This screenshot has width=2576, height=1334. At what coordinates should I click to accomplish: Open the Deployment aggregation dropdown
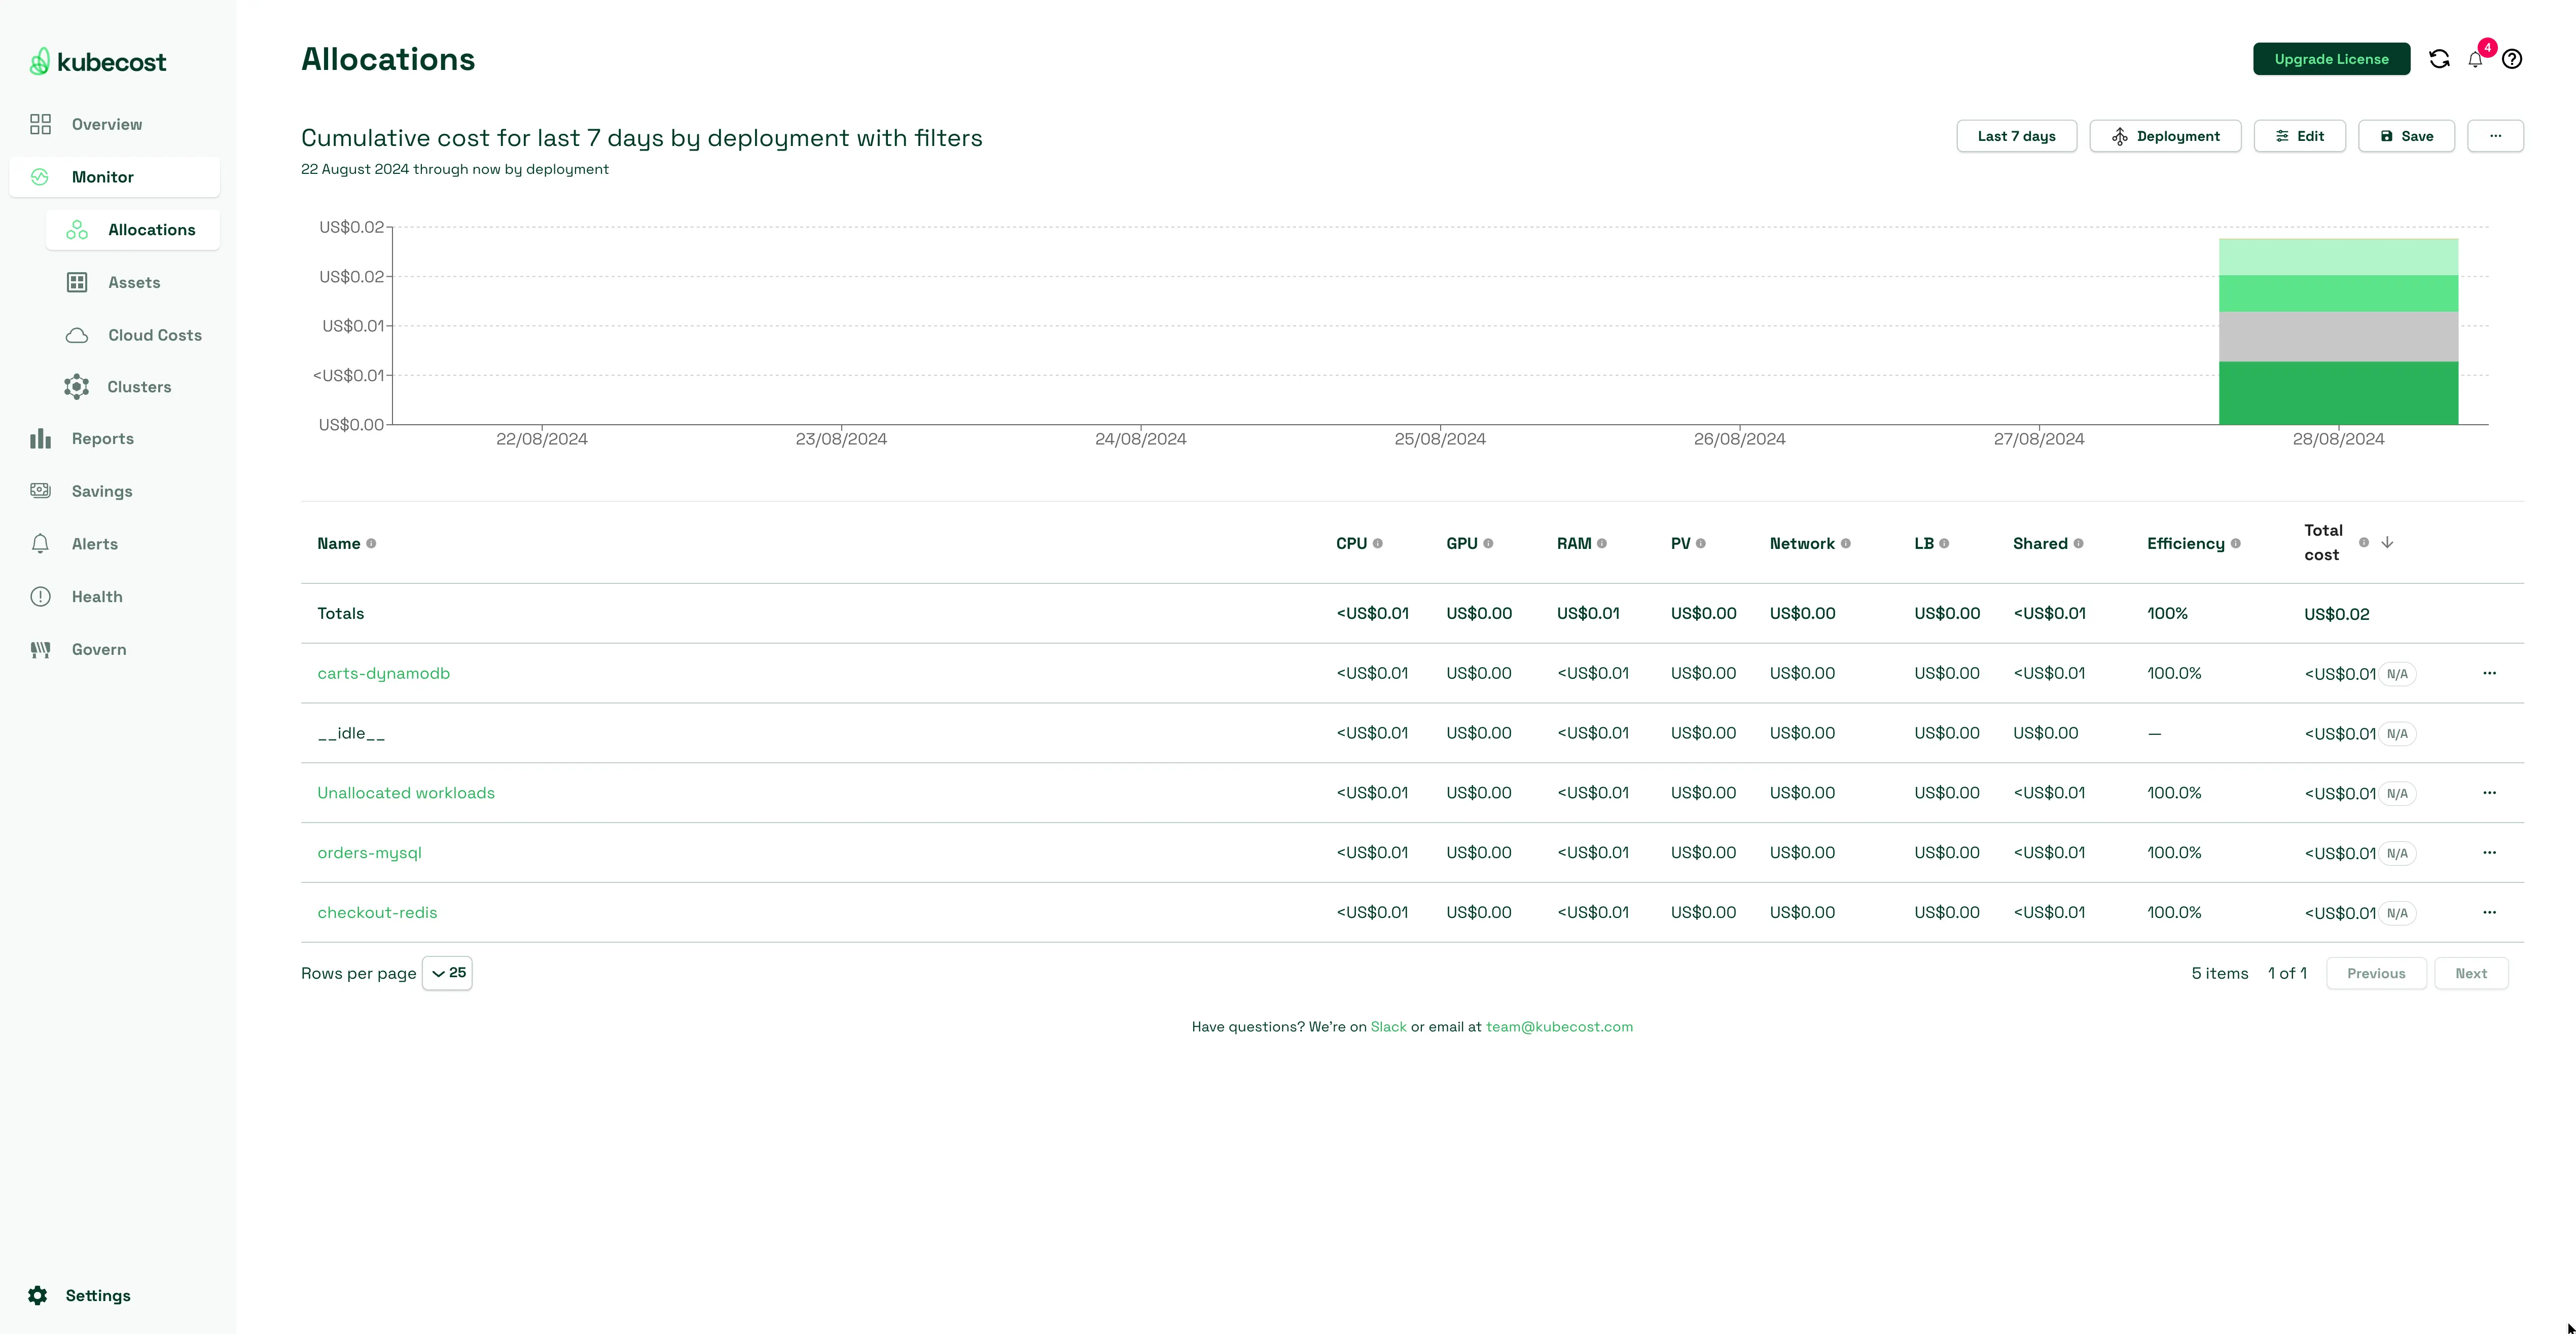click(2165, 136)
